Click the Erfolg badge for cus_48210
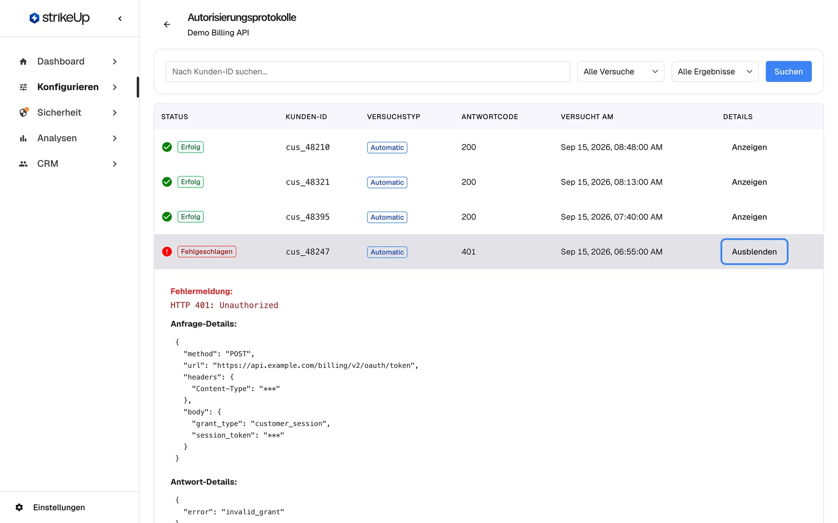838x523 pixels. 190,147
